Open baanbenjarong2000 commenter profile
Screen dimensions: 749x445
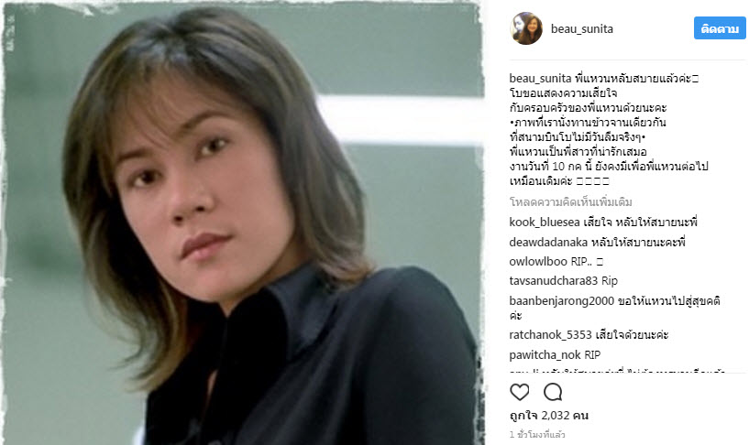561,301
